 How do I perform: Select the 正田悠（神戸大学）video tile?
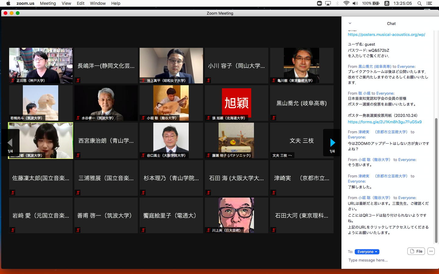[41, 65]
